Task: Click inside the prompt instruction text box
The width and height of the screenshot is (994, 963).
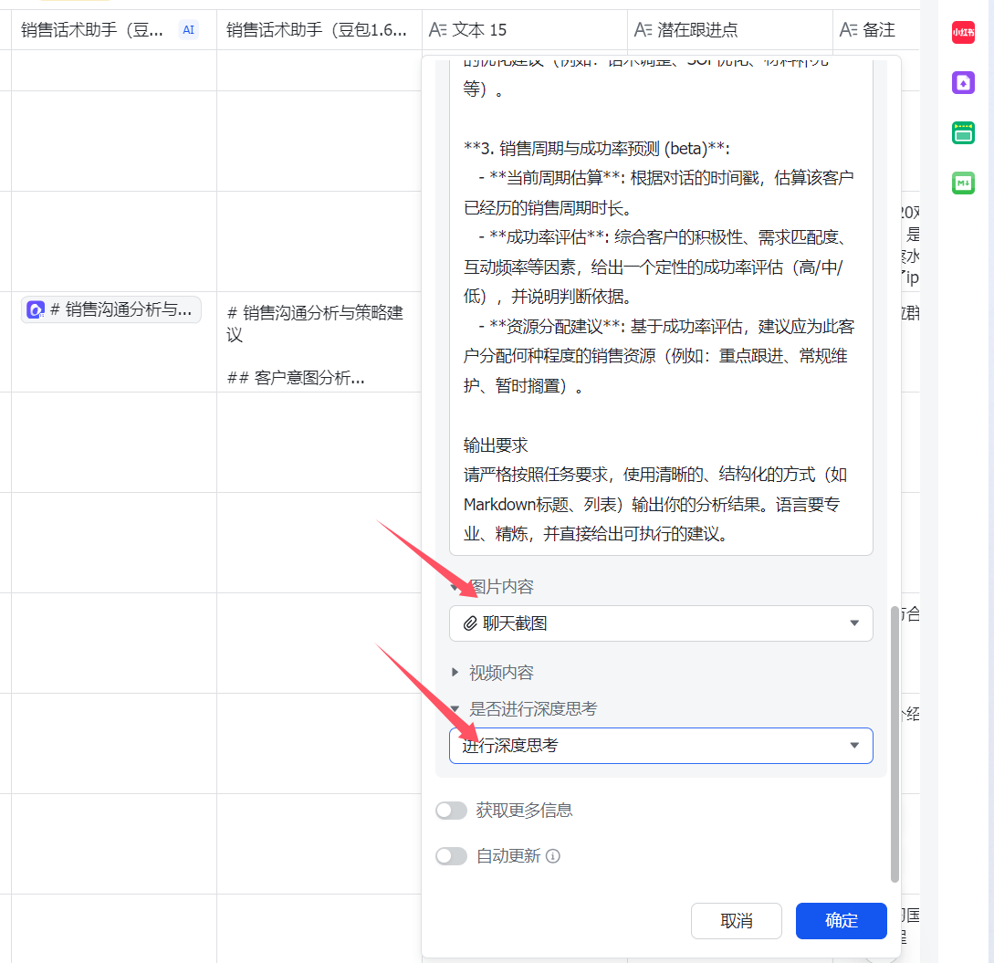Action: [660, 310]
